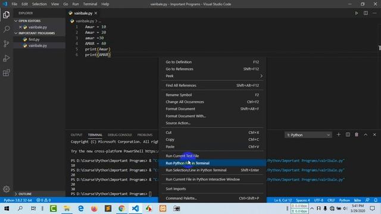The height and width of the screenshot is (214, 381).
Task: Switch to the Output panel tab
Action: (x=77, y=135)
